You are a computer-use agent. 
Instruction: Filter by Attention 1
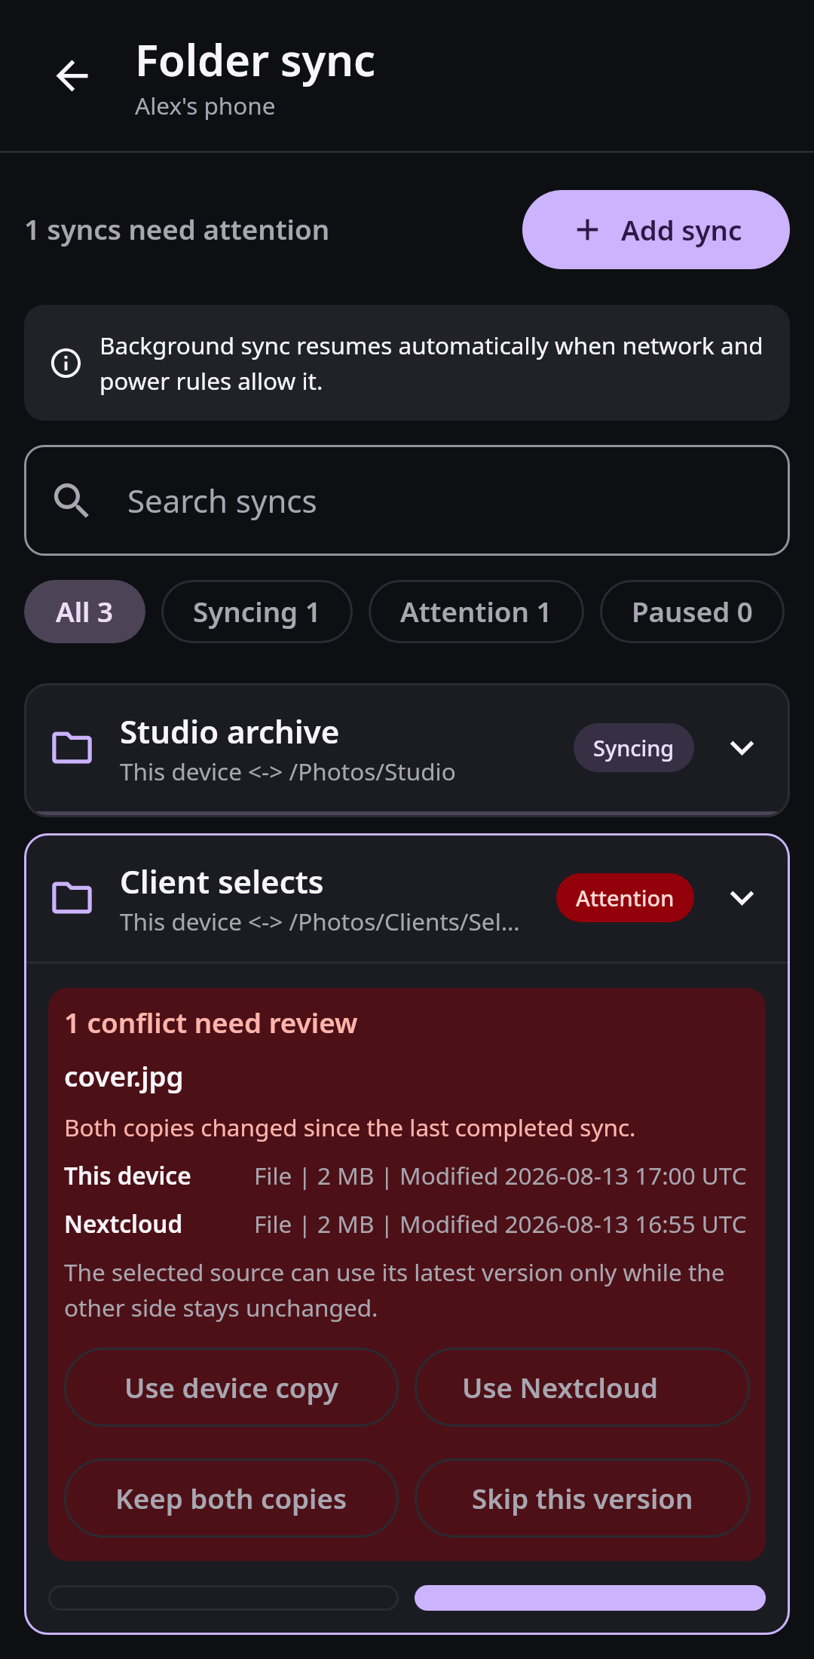click(476, 612)
